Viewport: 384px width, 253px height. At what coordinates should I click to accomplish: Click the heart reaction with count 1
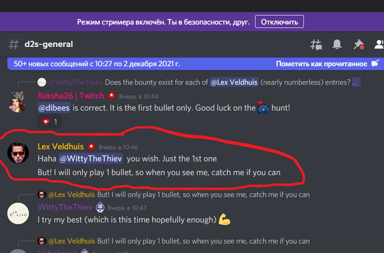(50, 122)
